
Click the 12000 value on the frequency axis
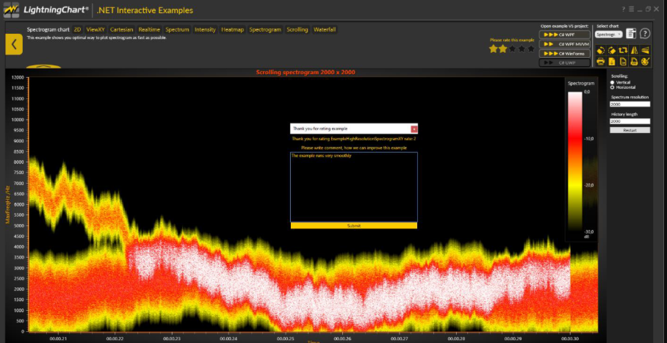pos(16,77)
